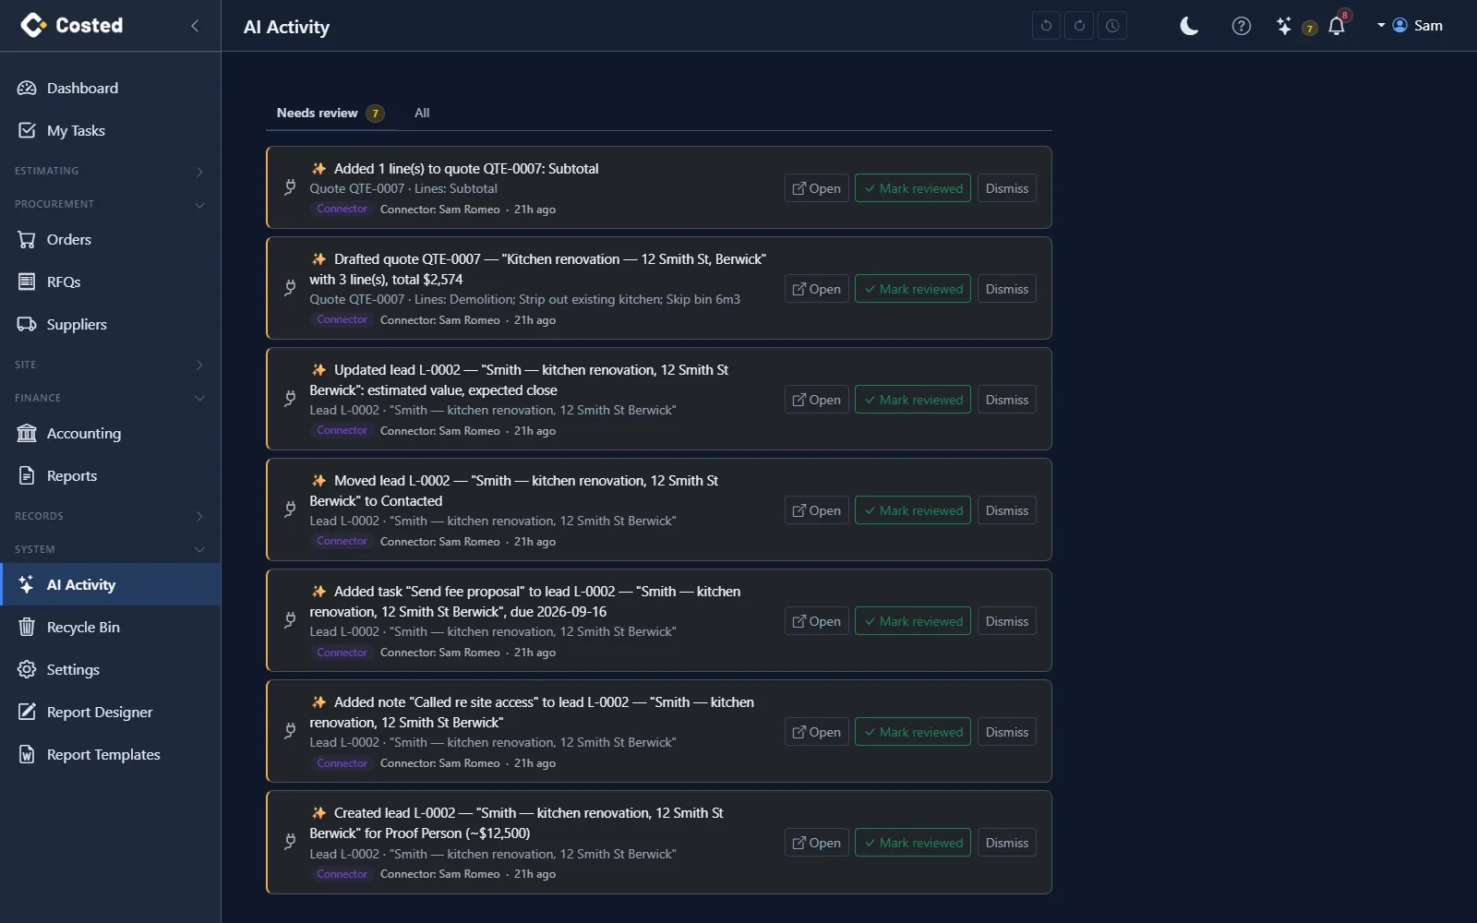Switch to the Needs review tab

(330, 113)
